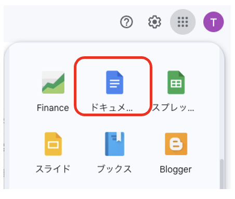Click the ブックス label

[x=114, y=169]
